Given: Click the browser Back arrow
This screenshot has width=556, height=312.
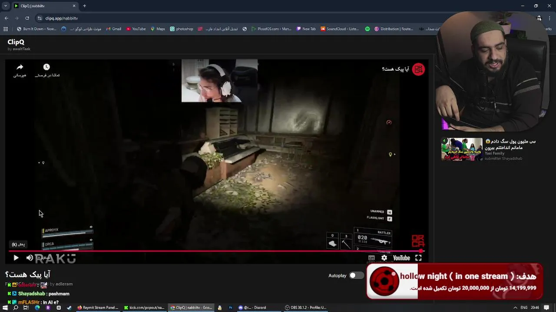Looking at the screenshot, I should [x=6, y=18].
